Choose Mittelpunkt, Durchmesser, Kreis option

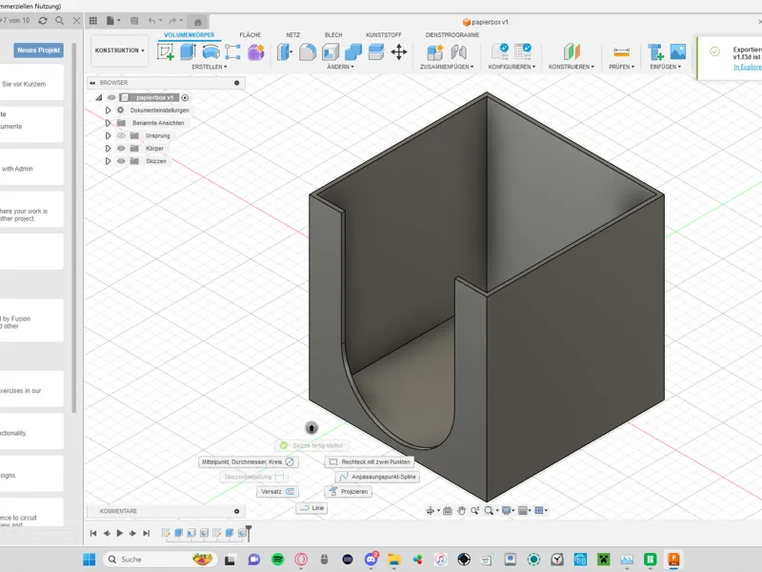249,462
